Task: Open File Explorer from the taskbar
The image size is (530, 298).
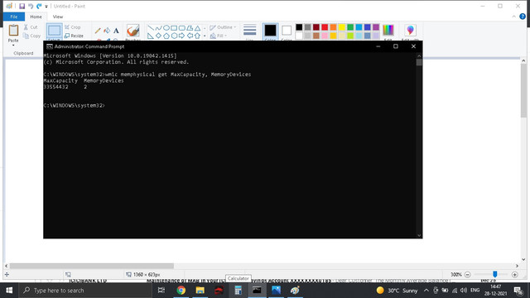Action: 200,291
